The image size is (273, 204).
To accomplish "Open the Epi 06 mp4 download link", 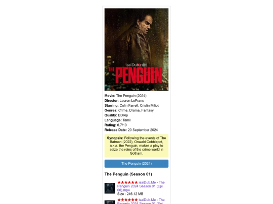I will click(x=141, y=186).
